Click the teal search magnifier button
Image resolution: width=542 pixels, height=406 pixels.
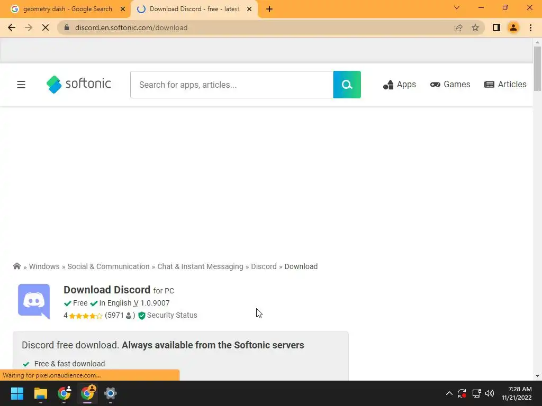[x=347, y=85]
